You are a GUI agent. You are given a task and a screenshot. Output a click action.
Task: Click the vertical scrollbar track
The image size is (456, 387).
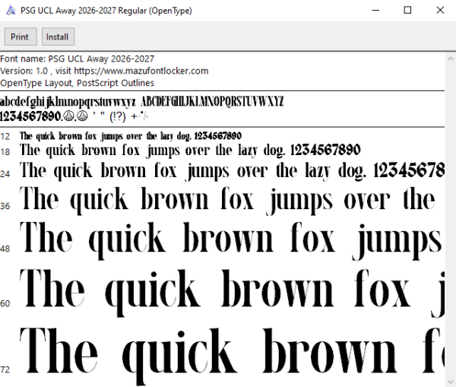click(451, 220)
